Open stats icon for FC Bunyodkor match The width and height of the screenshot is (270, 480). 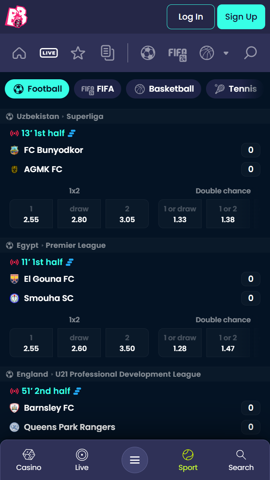tap(72, 133)
